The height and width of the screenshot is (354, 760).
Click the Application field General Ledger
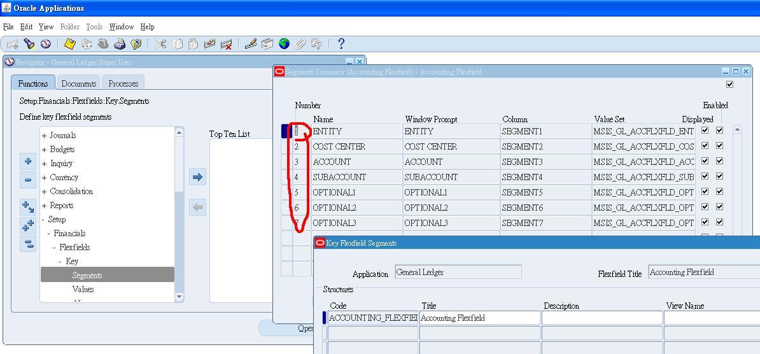click(x=458, y=272)
